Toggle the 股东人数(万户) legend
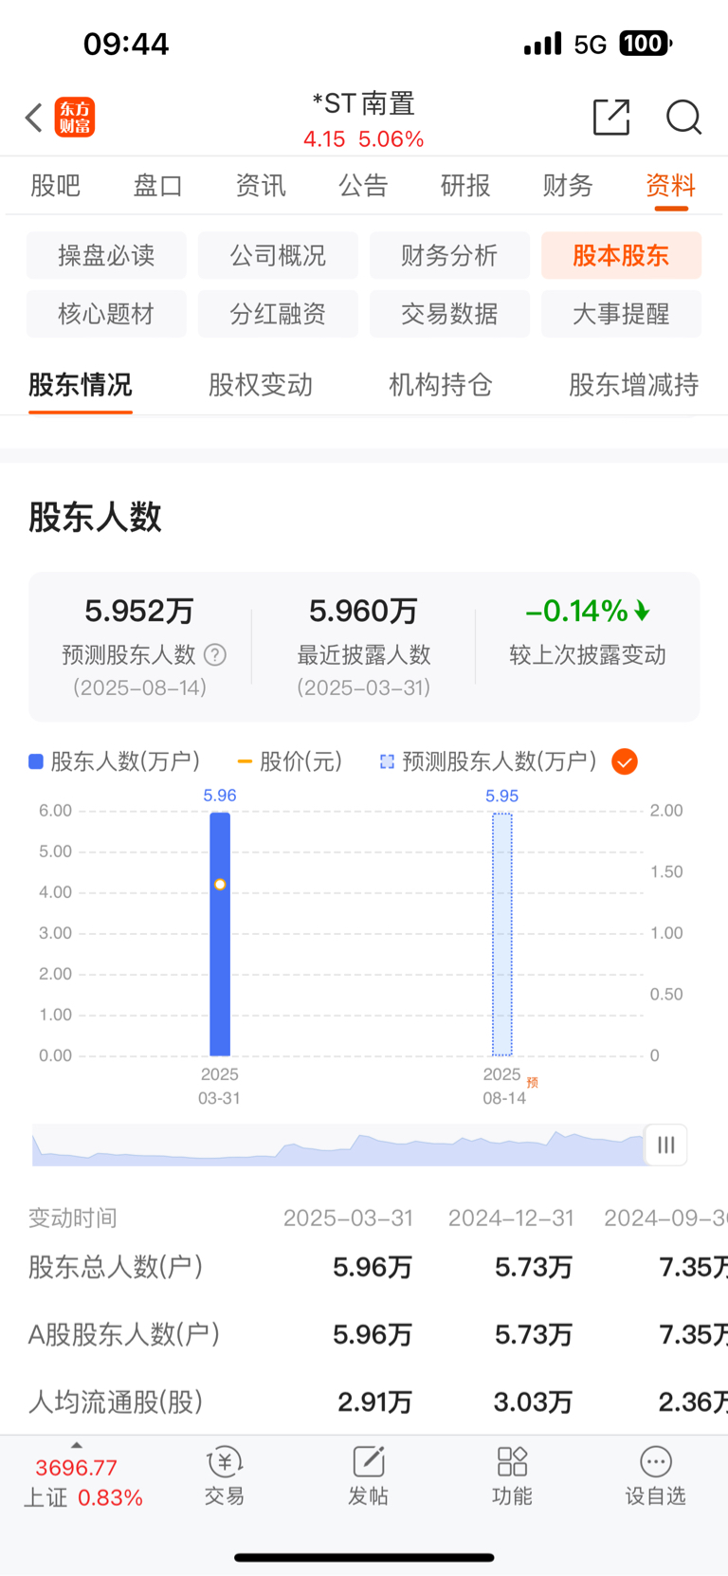The height and width of the screenshot is (1576, 728). pos(115,761)
